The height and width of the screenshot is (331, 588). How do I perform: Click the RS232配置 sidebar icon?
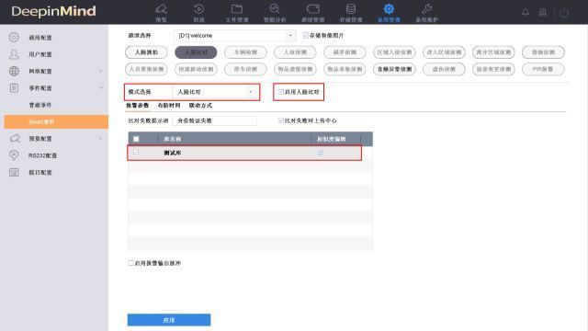coord(14,155)
